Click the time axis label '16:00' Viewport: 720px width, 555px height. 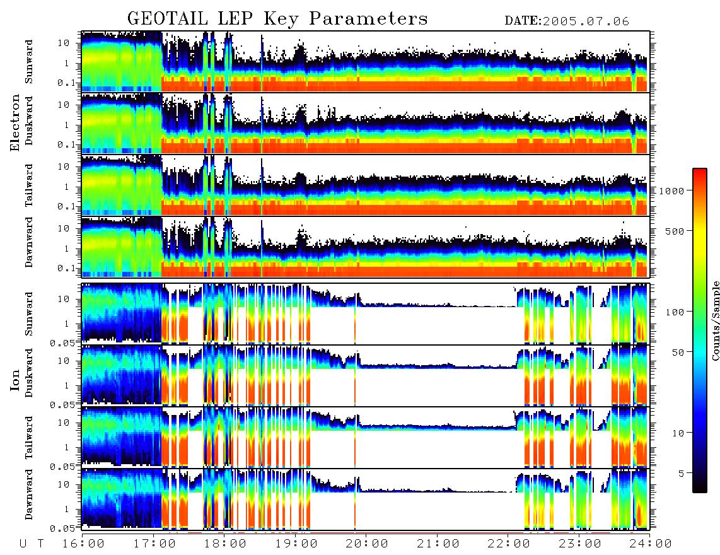click(x=83, y=544)
